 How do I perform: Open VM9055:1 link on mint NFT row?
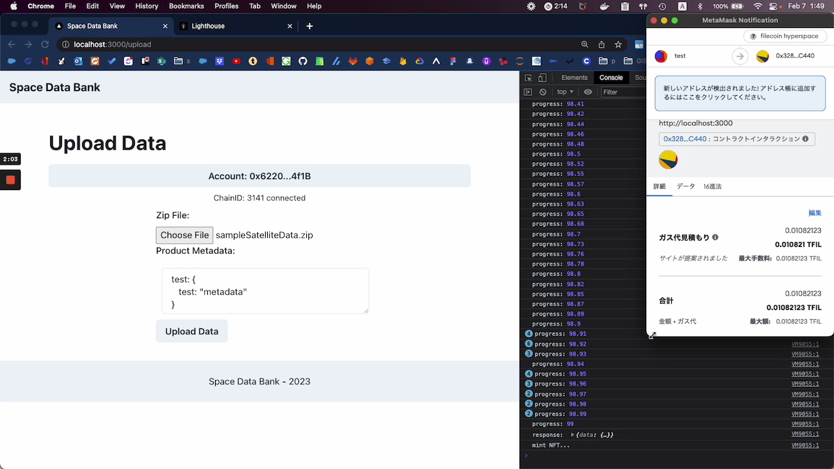click(805, 445)
